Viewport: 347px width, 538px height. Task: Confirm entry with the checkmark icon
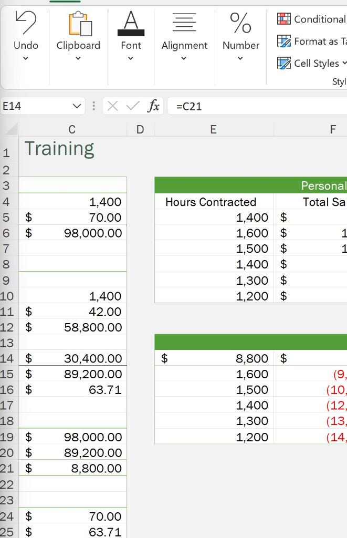click(133, 106)
